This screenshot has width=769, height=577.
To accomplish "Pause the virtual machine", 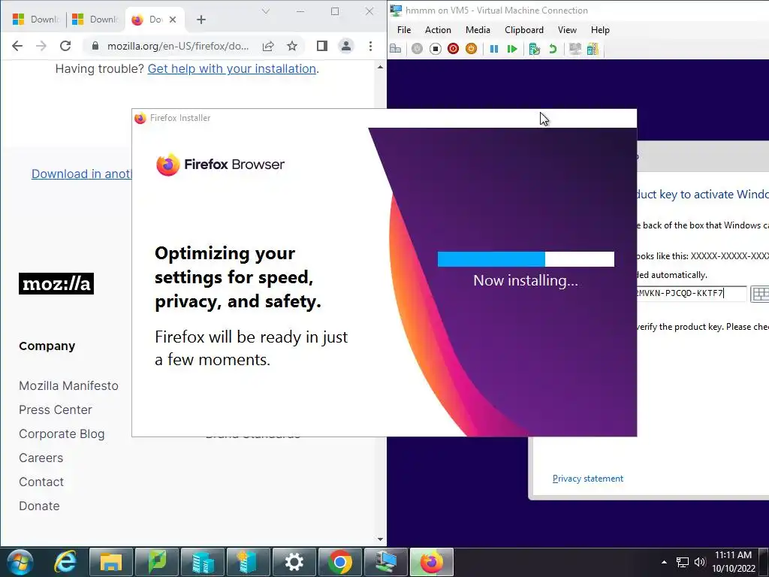I will pyautogui.click(x=494, y=49).
